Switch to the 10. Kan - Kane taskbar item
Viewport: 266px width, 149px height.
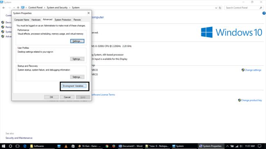point(90,146)
